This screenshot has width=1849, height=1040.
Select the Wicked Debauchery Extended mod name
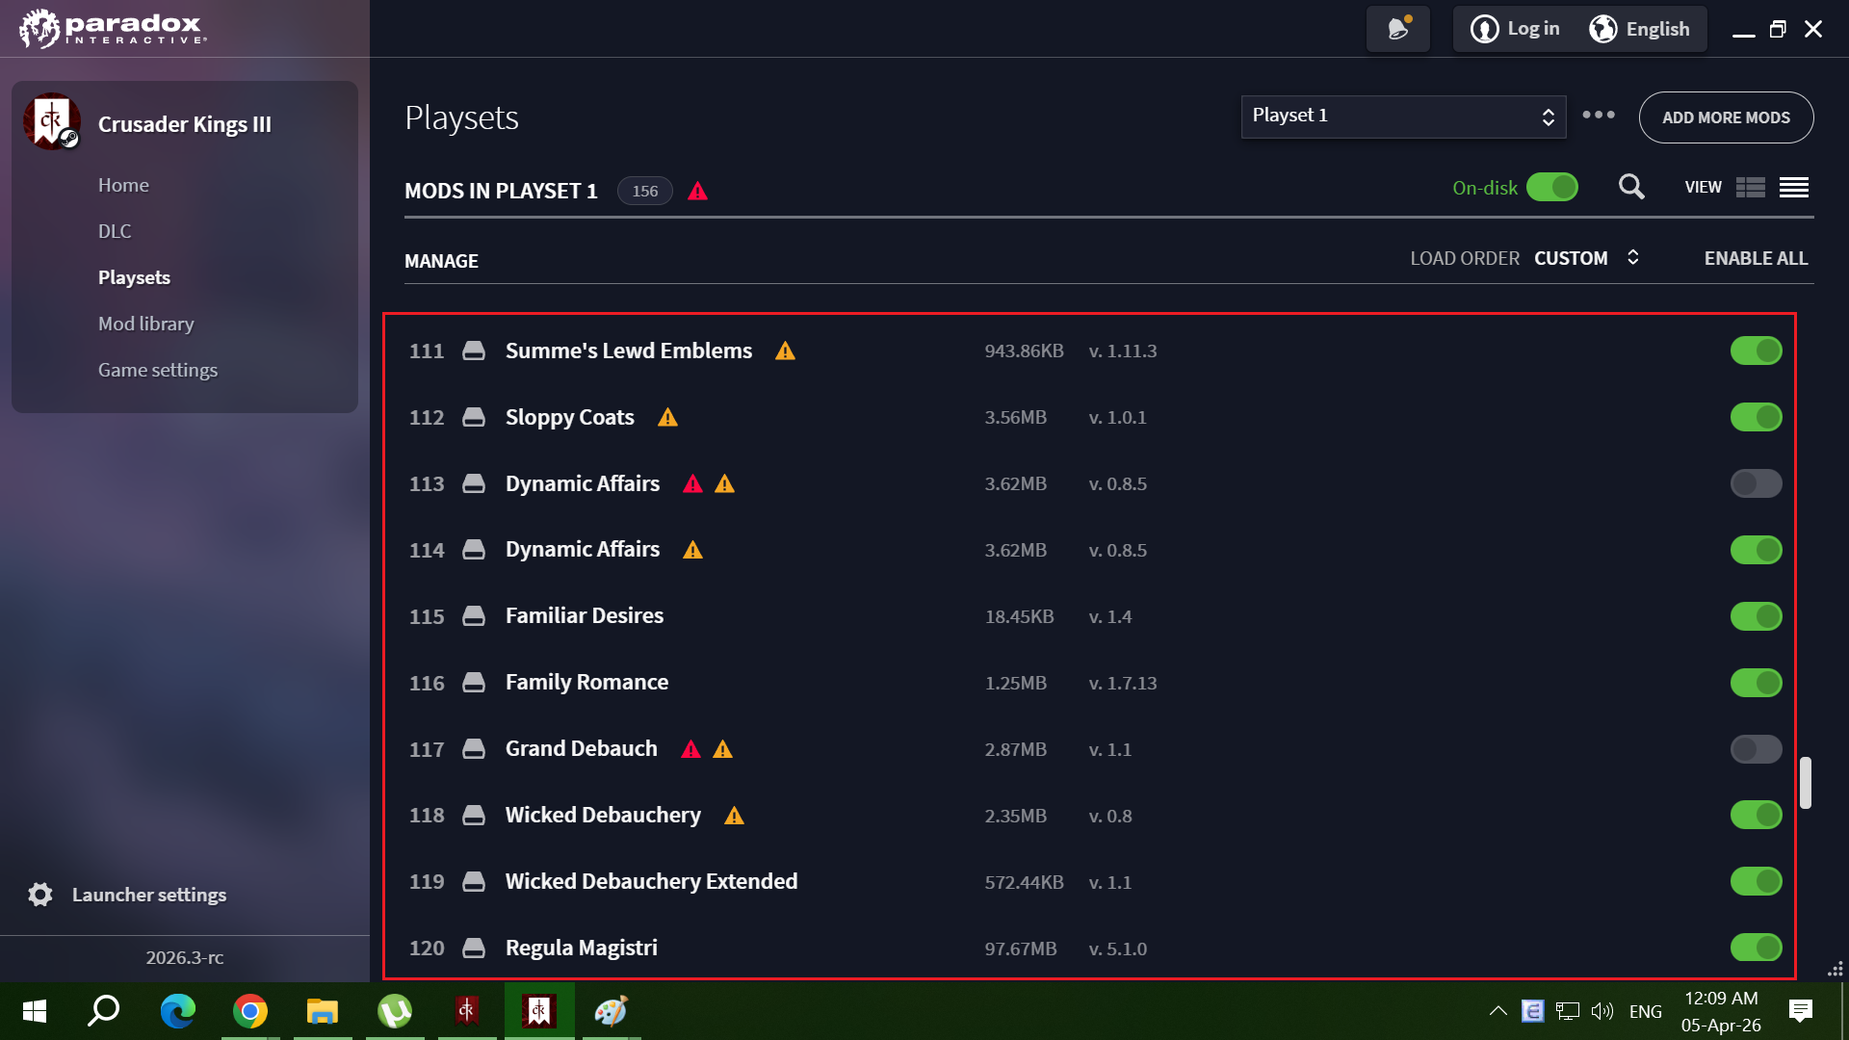pyautogui.click(x=652, y=881)
